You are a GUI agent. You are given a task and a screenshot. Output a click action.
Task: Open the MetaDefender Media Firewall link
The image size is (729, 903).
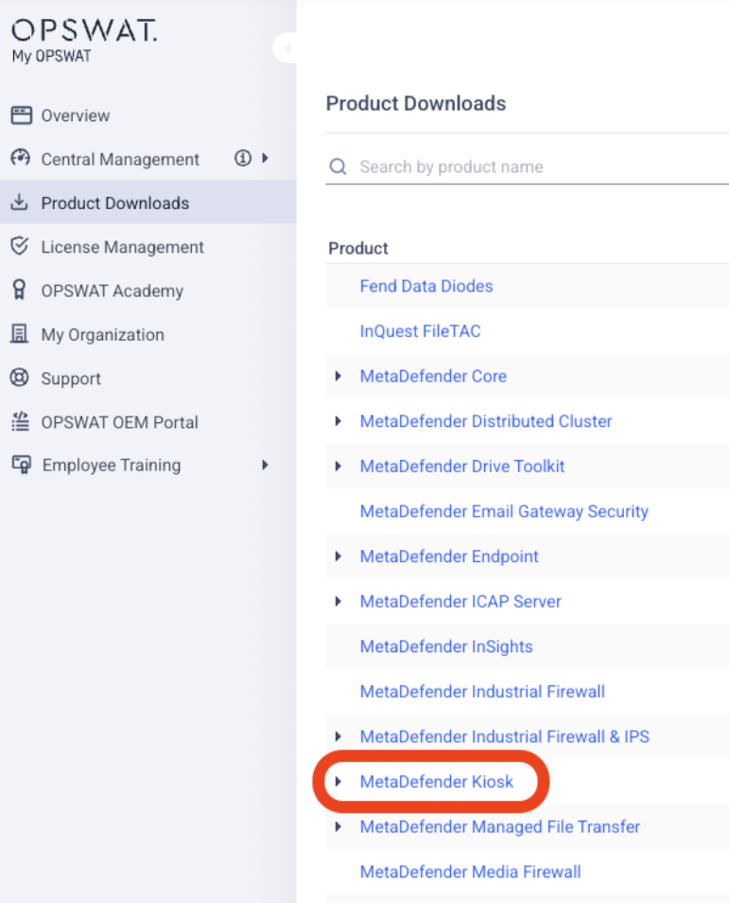tap(470, 872)
